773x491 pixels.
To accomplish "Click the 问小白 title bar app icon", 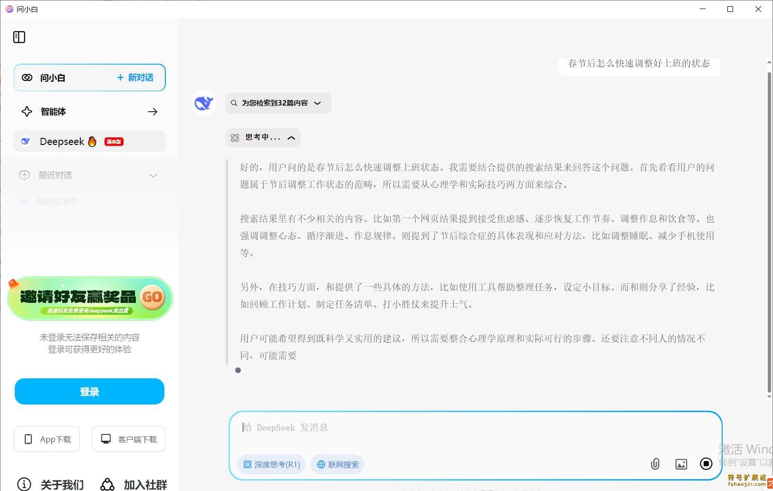I will coord(10,9).
